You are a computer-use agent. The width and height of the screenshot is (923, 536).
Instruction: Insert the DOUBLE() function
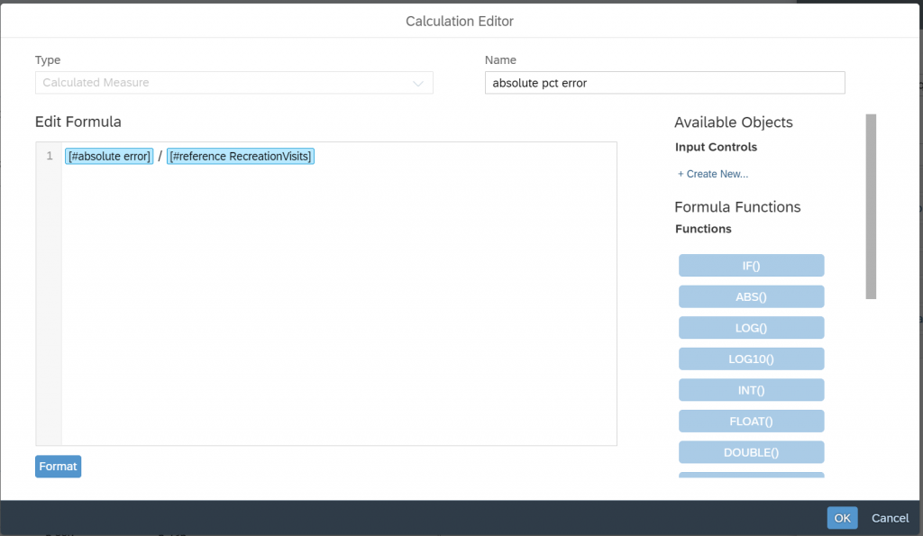click(x=751, y=452)
